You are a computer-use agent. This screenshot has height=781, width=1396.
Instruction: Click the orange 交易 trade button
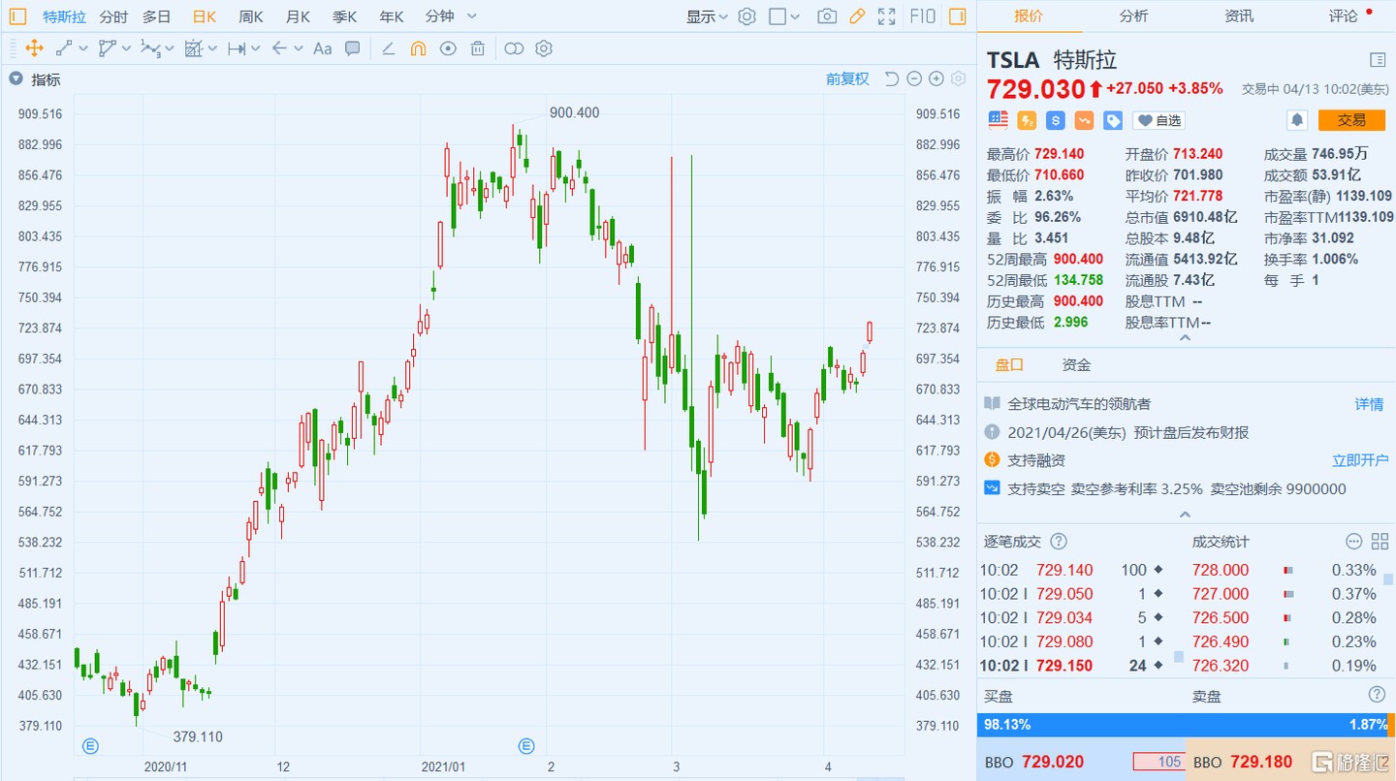(x=1351, y=120)
